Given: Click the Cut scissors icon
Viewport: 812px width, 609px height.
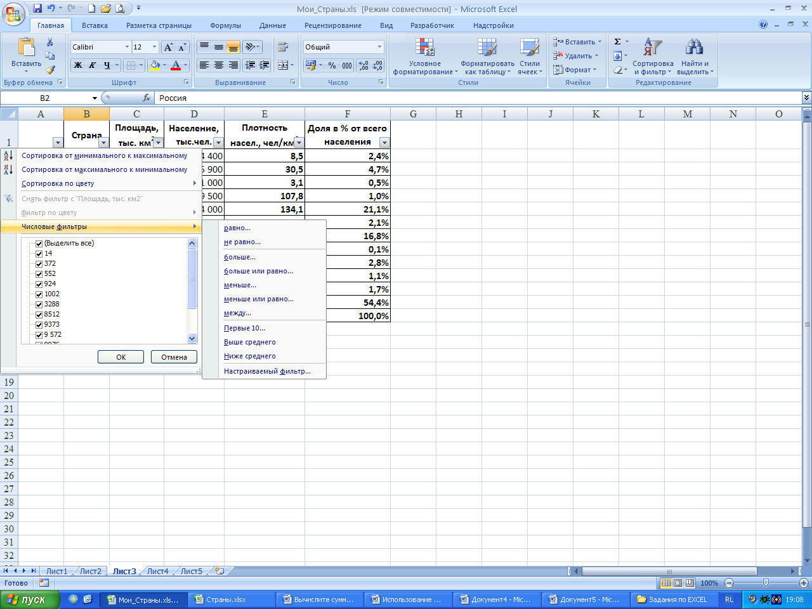Looking at the screenshot, I should pyautogui.click(x=50, y=42).
